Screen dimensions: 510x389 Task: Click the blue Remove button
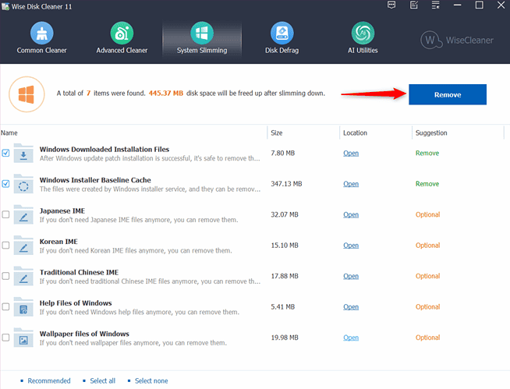coord(448,94)
